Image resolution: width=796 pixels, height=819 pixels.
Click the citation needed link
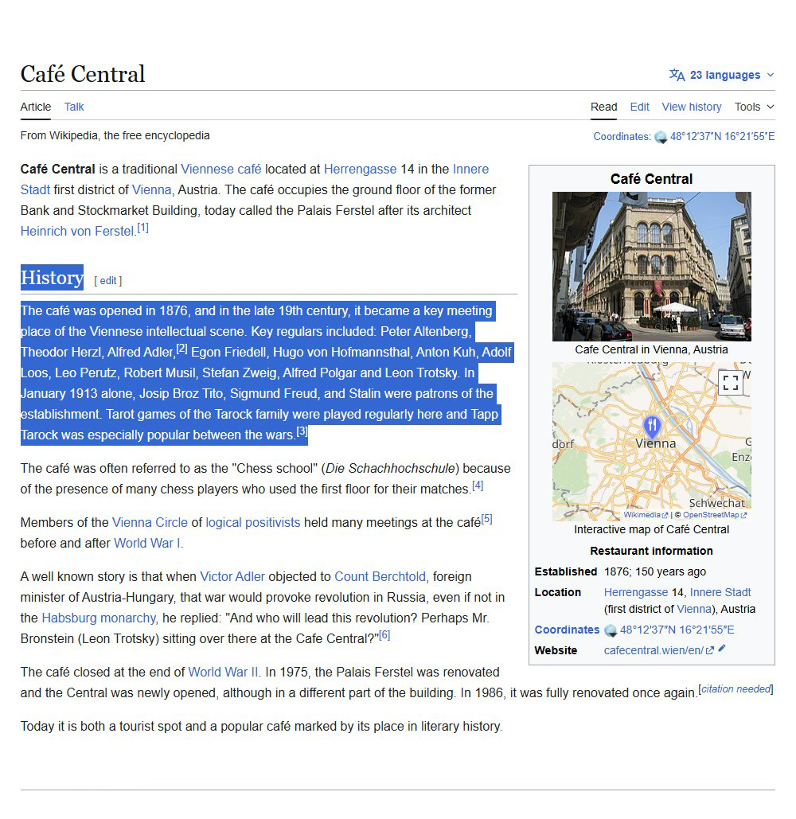click(736, 689)
